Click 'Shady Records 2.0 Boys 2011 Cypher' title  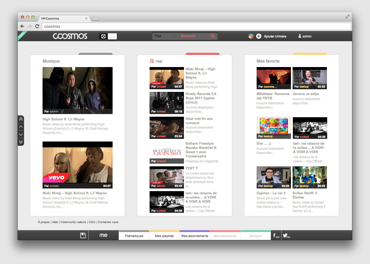(201, 98)
